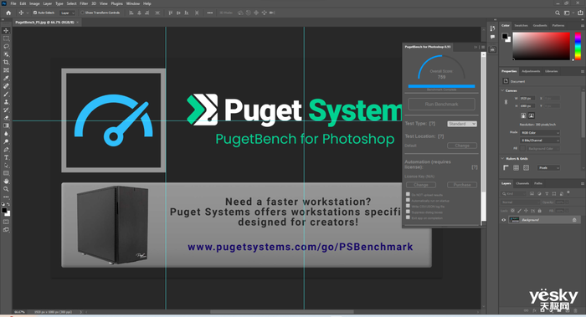Viewport: 586px width, 317px height.
Task: Hide the Background layer with eye icon
Action: [x=503, y=220]
